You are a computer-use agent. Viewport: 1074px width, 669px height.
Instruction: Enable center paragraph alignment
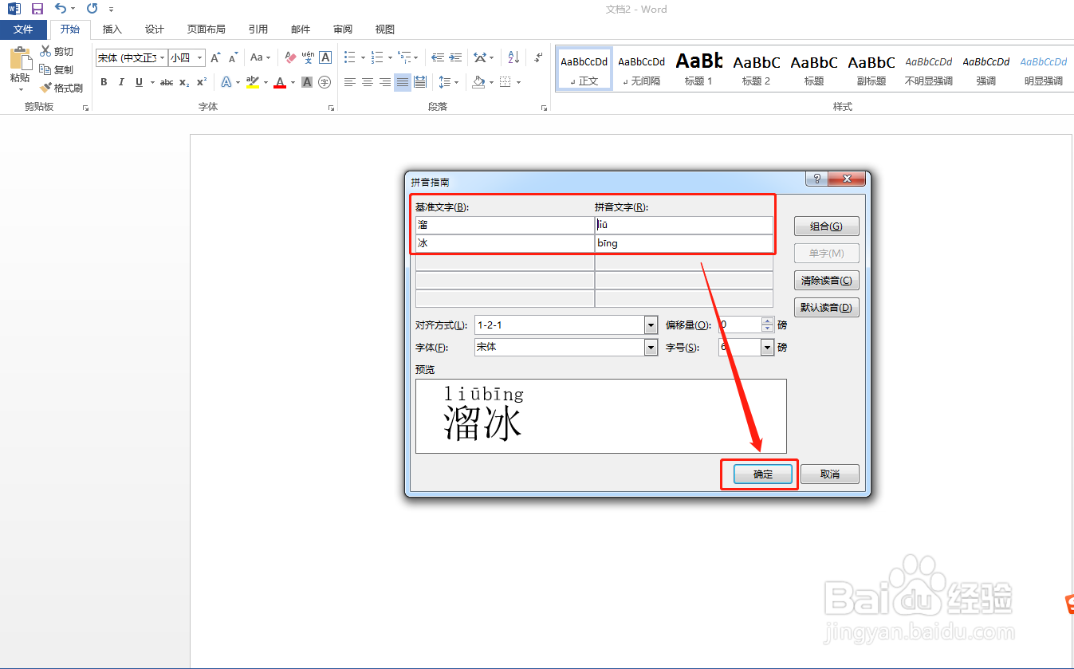coord(367,82)
